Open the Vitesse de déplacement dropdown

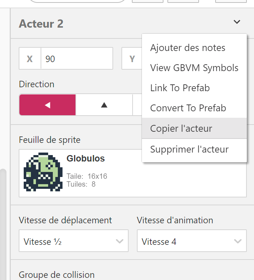point(74,242)
